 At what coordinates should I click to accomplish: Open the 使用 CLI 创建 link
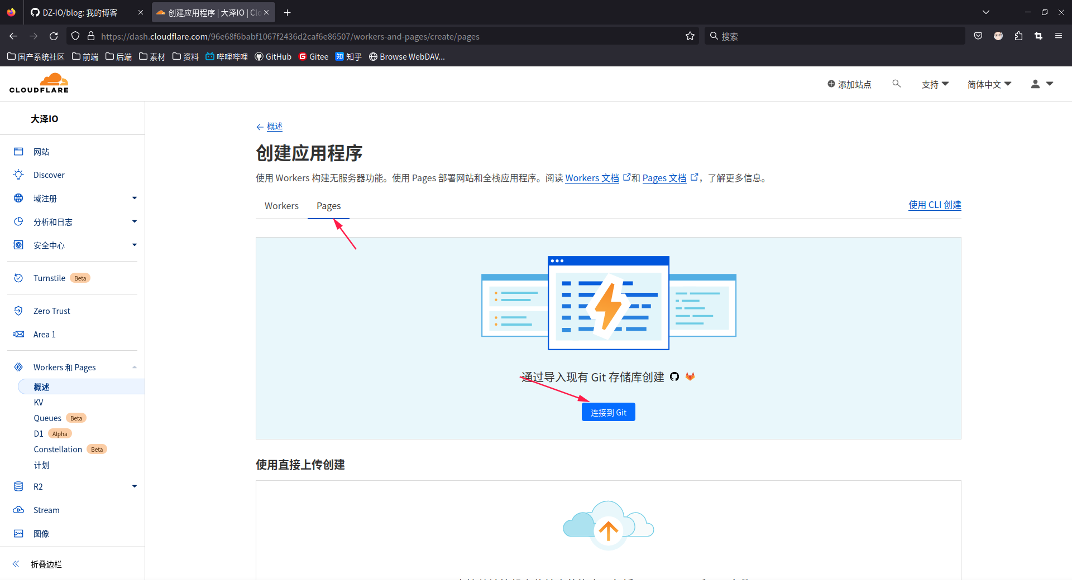(x=935, y=205)
